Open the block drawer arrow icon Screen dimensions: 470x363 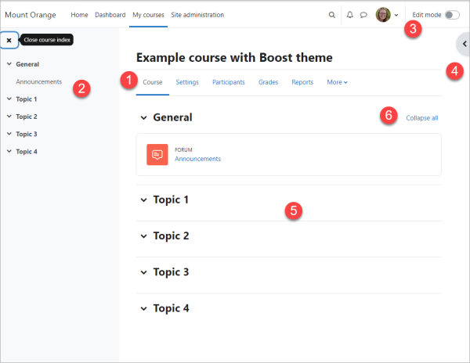pos(463,45)
